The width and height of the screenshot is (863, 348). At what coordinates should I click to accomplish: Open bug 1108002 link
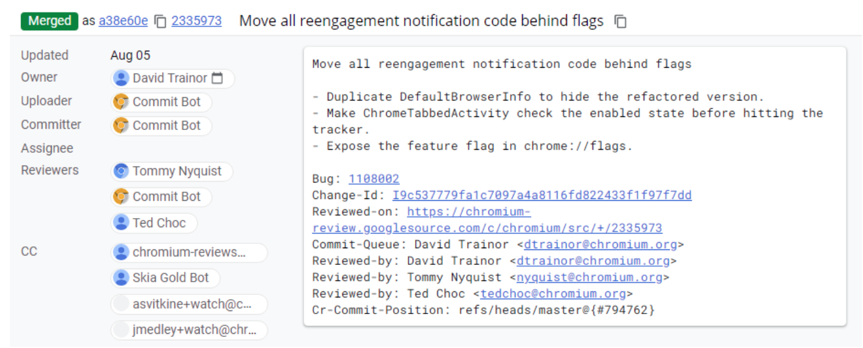click(x=374, y=179)
